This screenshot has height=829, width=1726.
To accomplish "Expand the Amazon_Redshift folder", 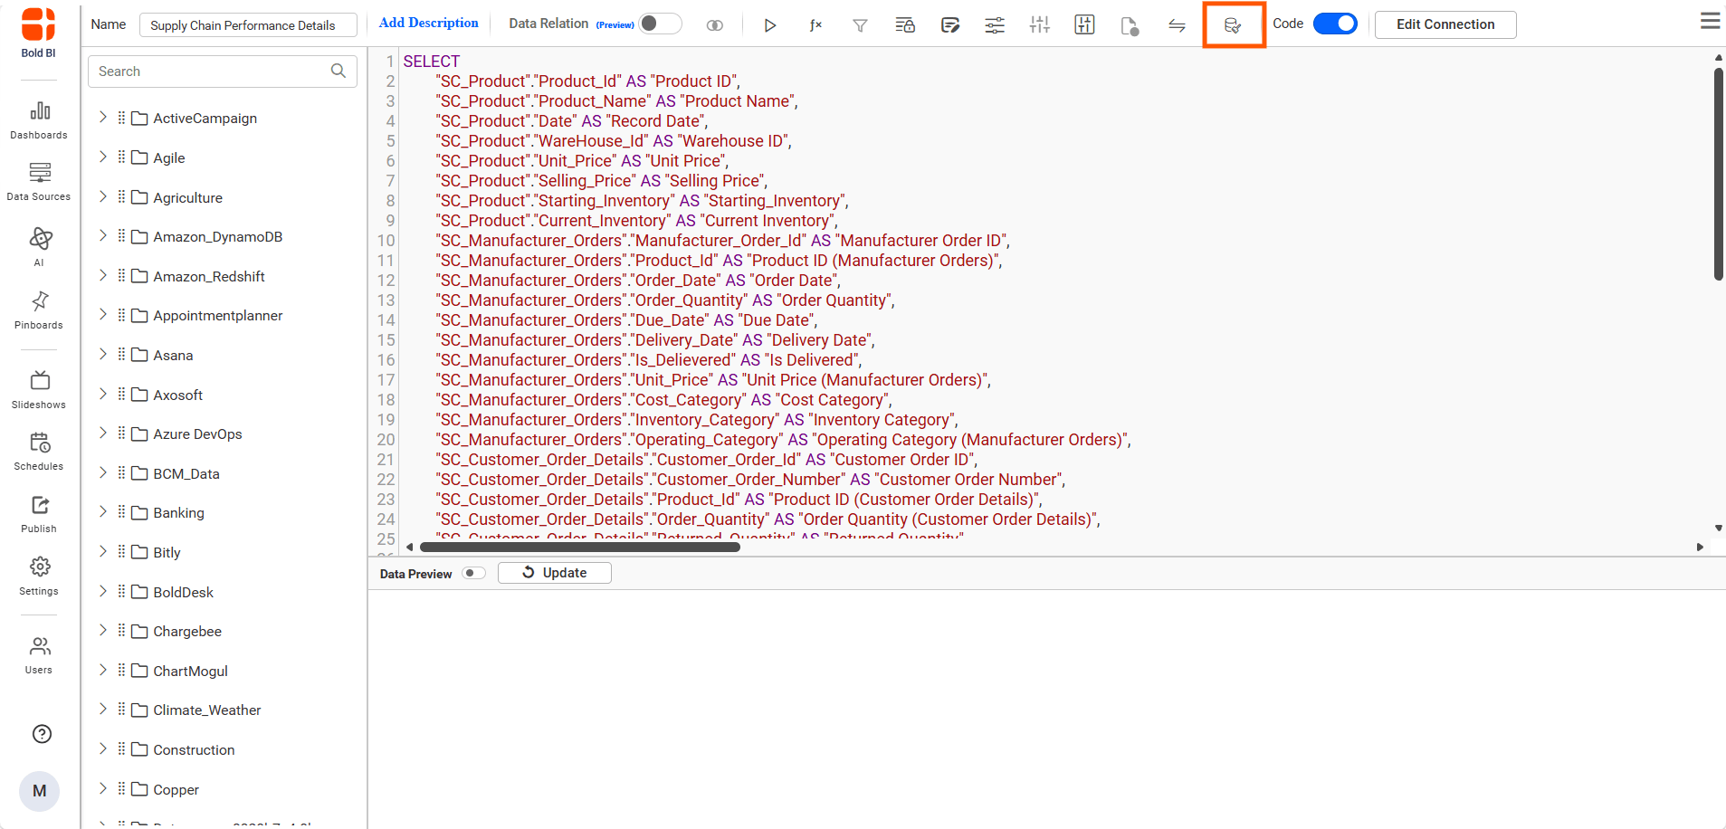I will pyautogui.click(x=102, y=275).
